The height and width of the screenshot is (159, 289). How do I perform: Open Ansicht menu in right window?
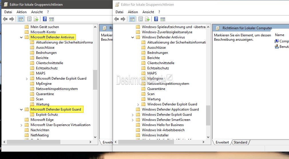(148, 12)
